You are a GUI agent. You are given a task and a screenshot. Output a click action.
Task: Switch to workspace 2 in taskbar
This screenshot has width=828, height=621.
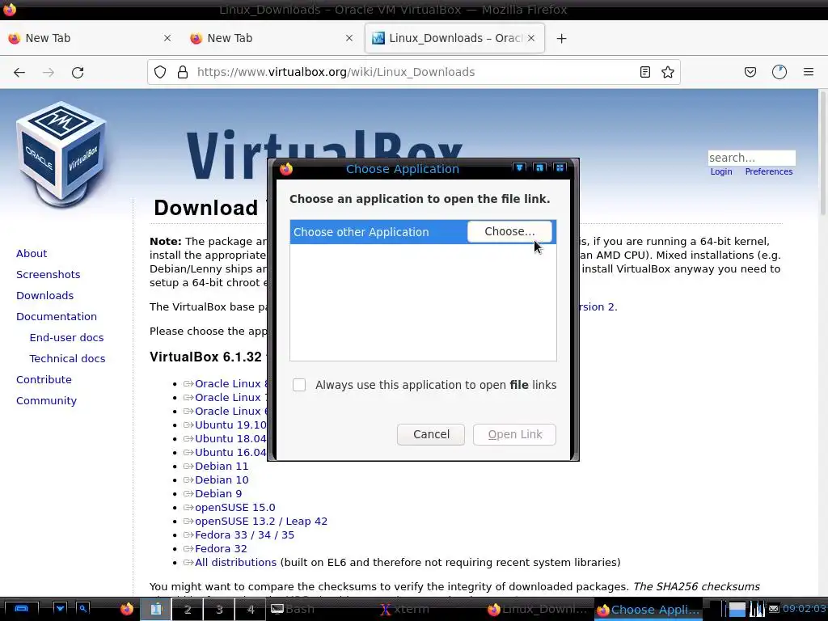pyautogui.click(x=188, y=610)
